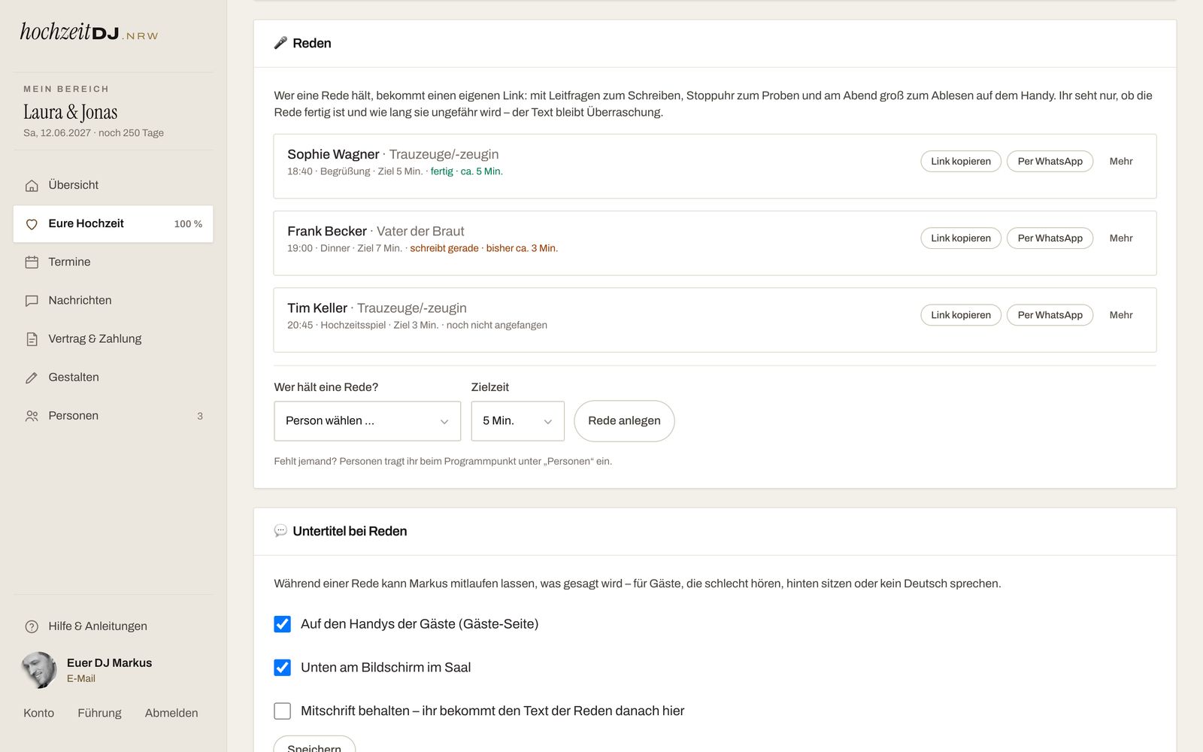
Task: Click the question mark icon beside Hilfe & Anleitungen
Action: 32,626
